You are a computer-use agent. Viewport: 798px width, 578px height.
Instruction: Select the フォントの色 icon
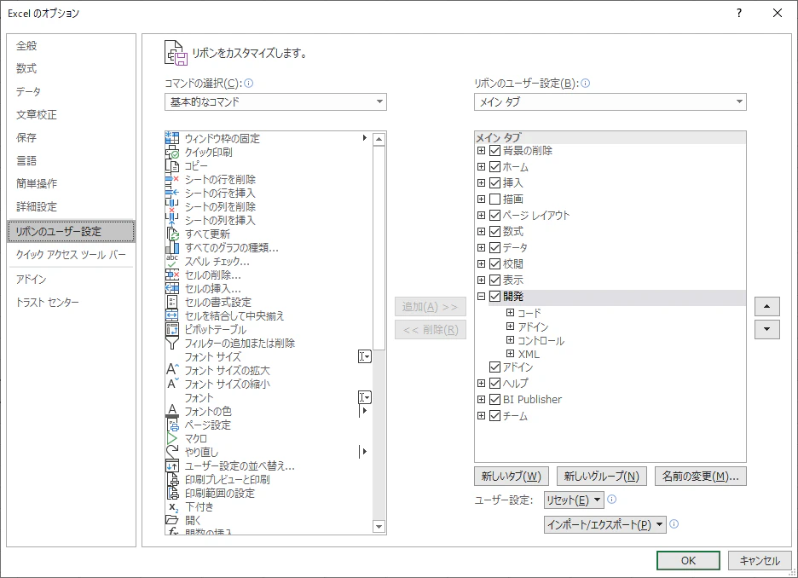pos(172,411)
